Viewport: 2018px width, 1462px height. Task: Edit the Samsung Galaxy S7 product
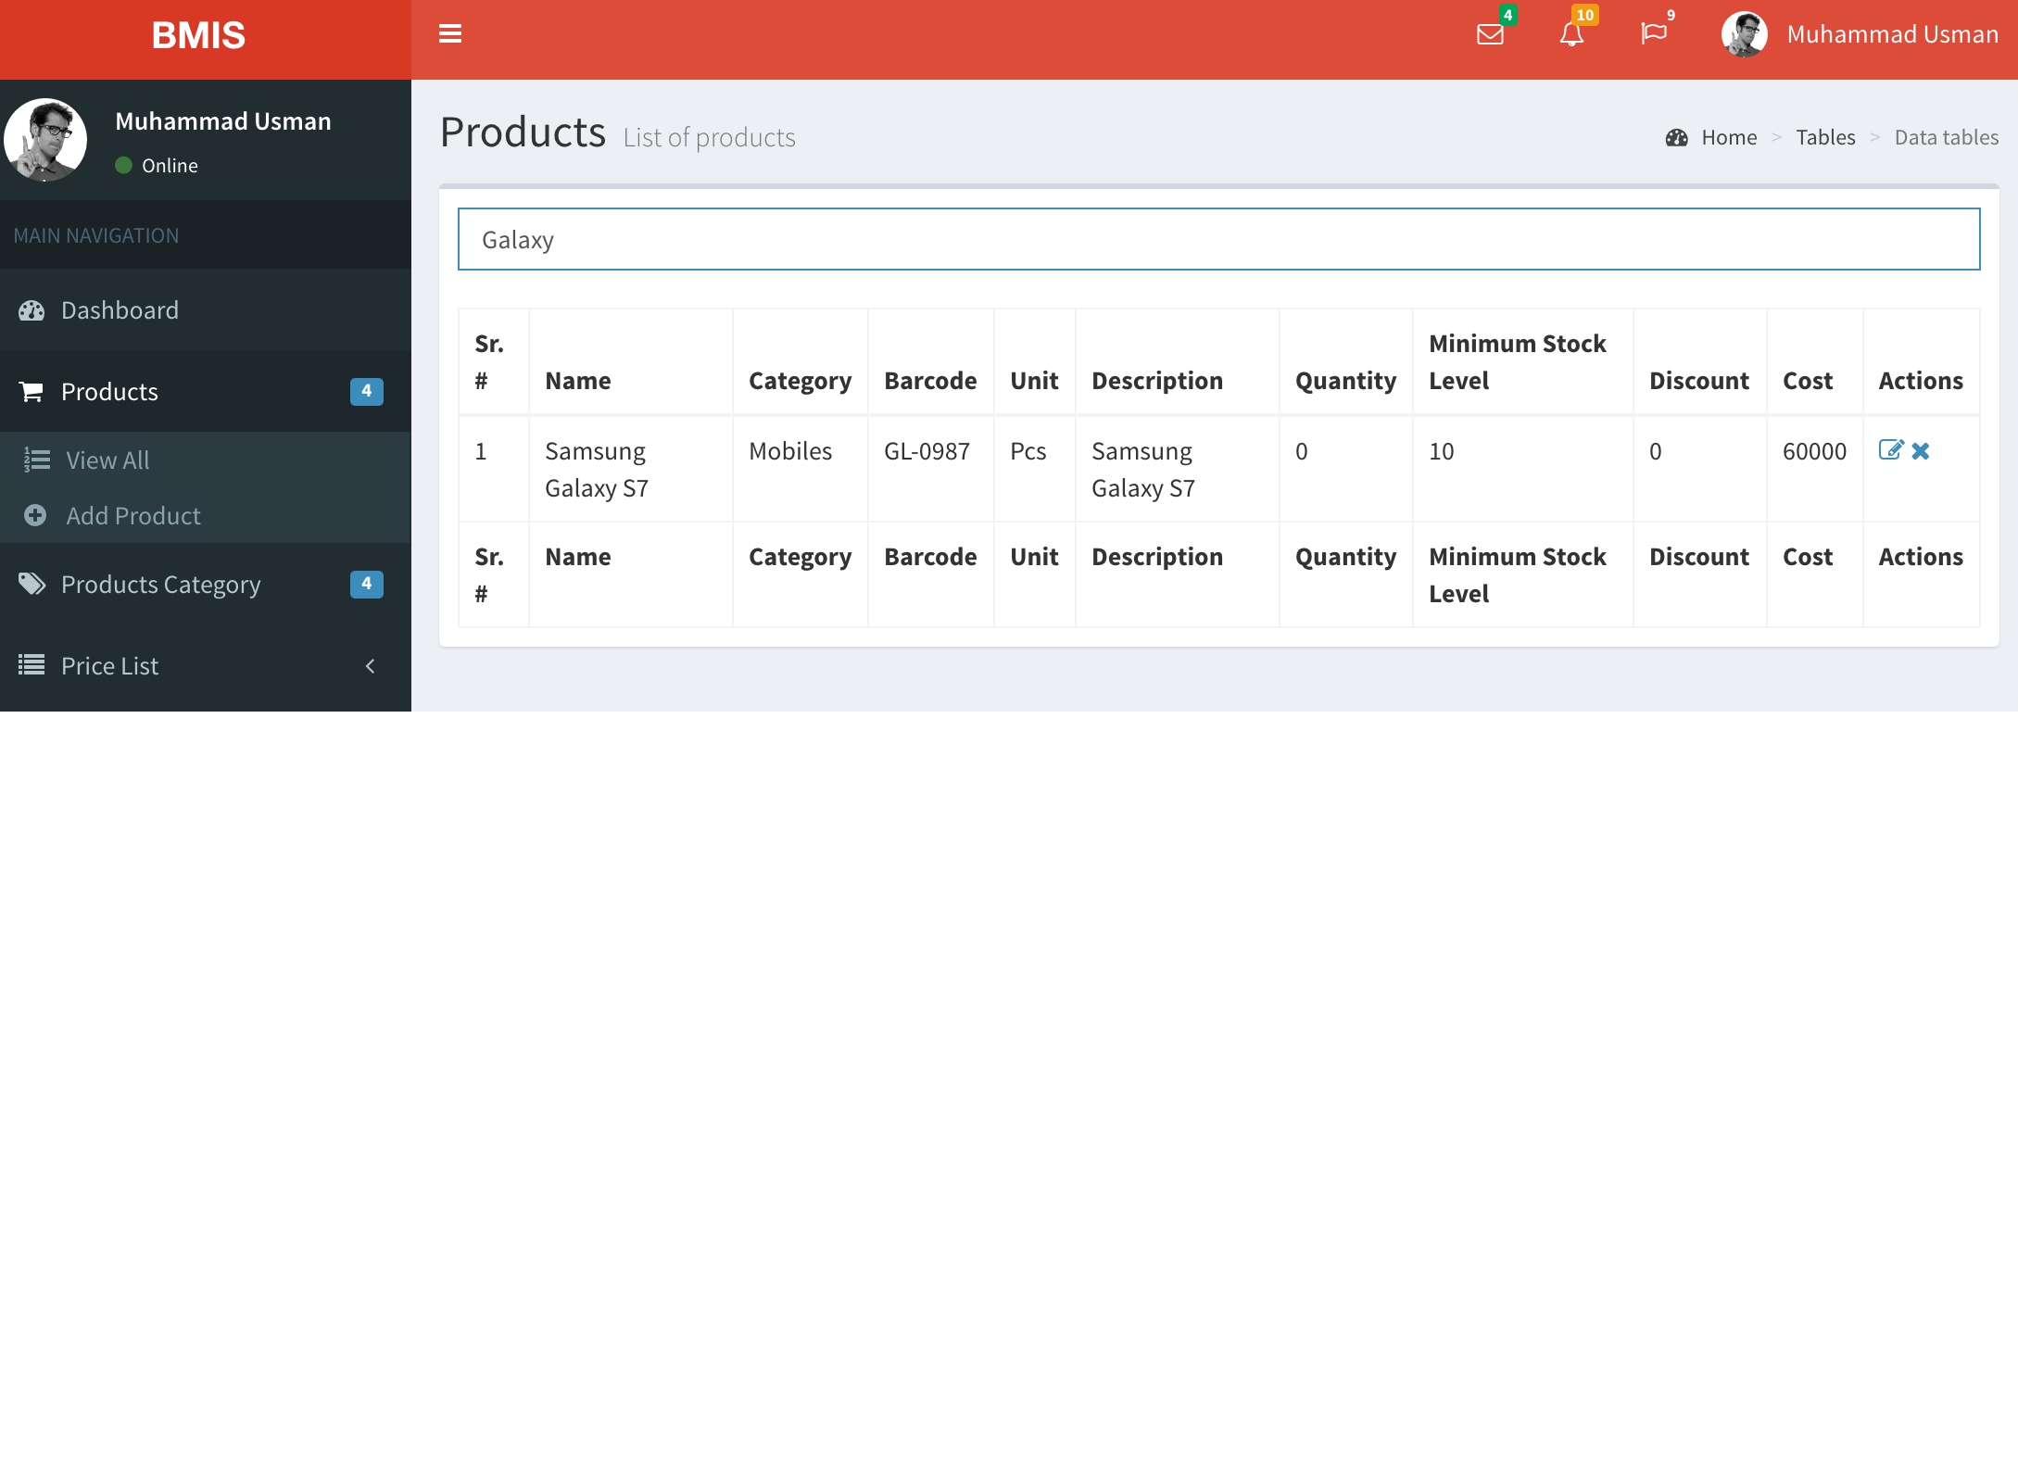[1891, 450]
